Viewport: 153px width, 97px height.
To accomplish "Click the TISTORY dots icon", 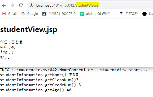I will (122, 14).
